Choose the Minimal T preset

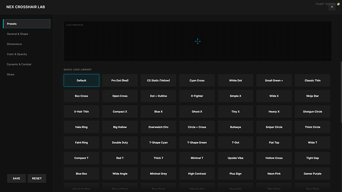coord(197,158)
